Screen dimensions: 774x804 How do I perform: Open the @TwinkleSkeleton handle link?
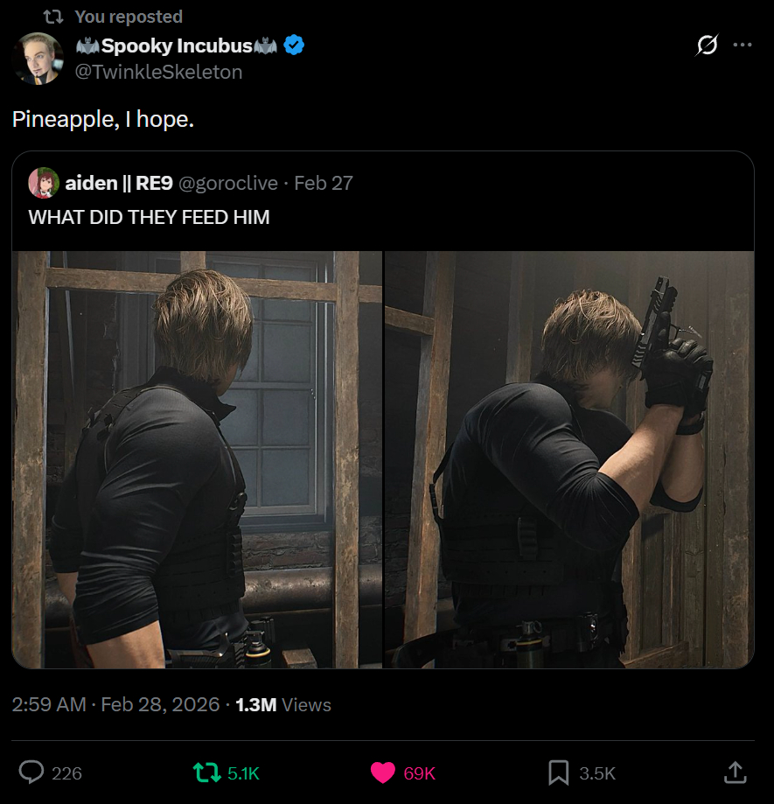pyautogui.click(x=159, y=72)
